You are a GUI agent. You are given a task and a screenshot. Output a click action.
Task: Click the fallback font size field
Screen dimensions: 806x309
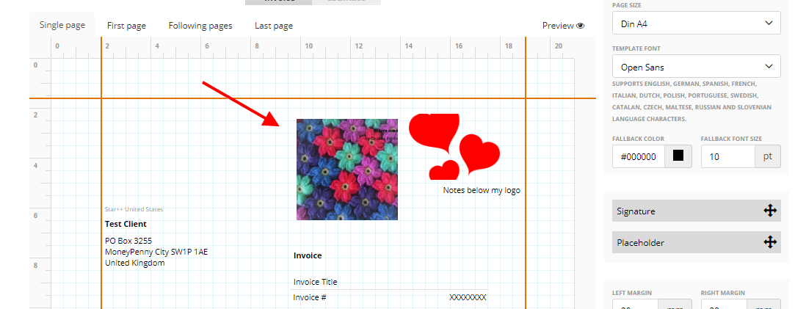728,156
